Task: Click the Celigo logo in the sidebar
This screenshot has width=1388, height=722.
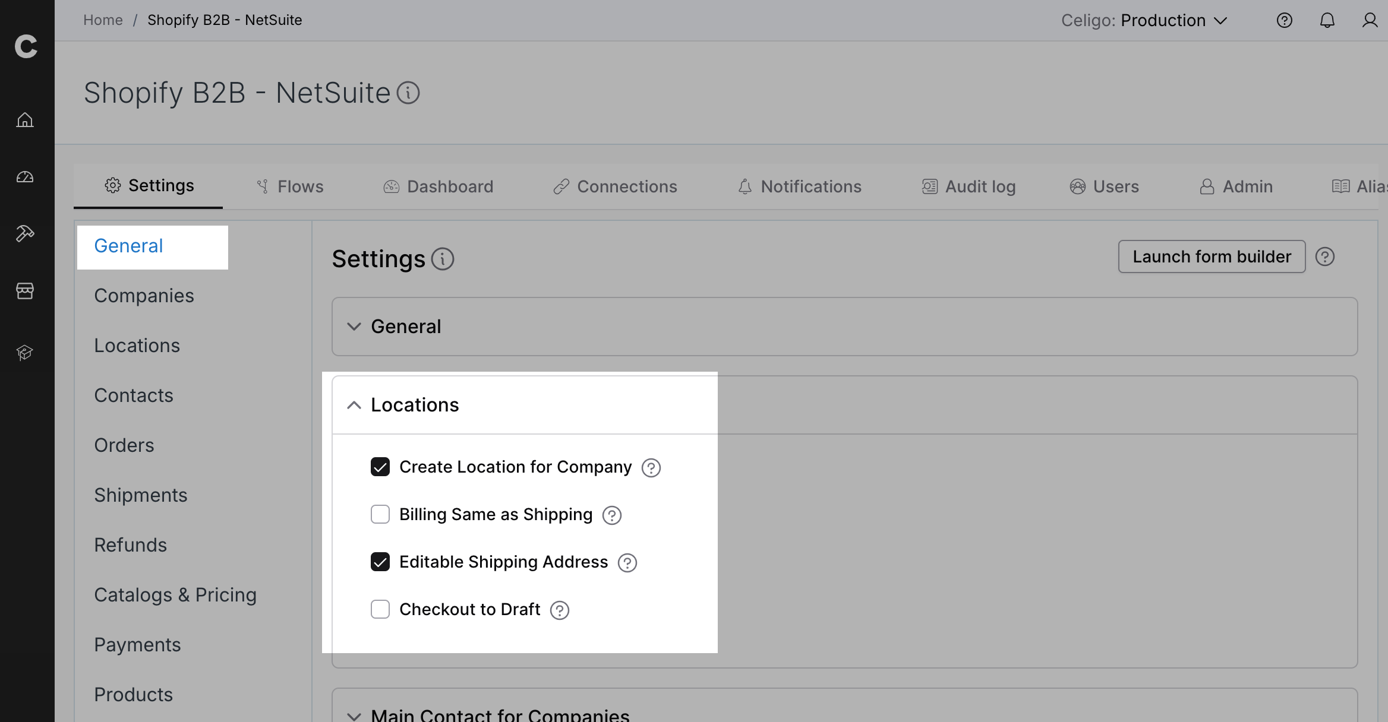Action: coord(26,46)
